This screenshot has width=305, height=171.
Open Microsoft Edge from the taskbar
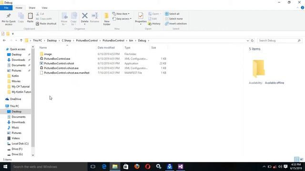coord(104,167)
